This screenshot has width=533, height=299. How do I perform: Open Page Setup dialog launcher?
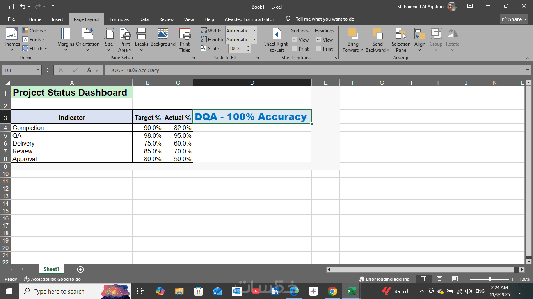(x=193, y=58)
